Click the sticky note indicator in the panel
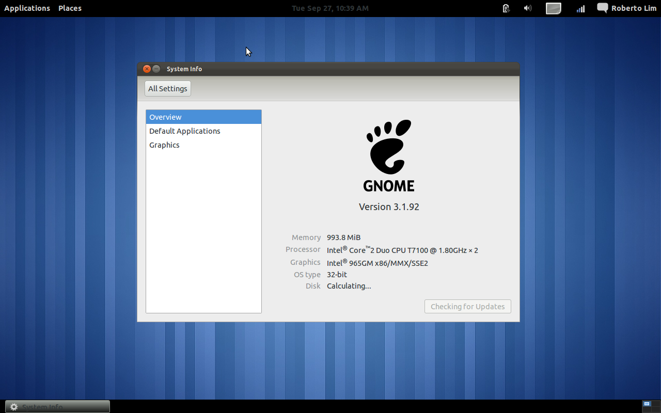The width and height of the screenshot is (661, 413). 553,8
